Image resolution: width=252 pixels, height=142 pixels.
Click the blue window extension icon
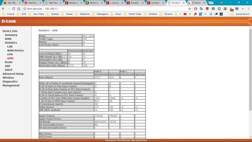tap(237, 9)
